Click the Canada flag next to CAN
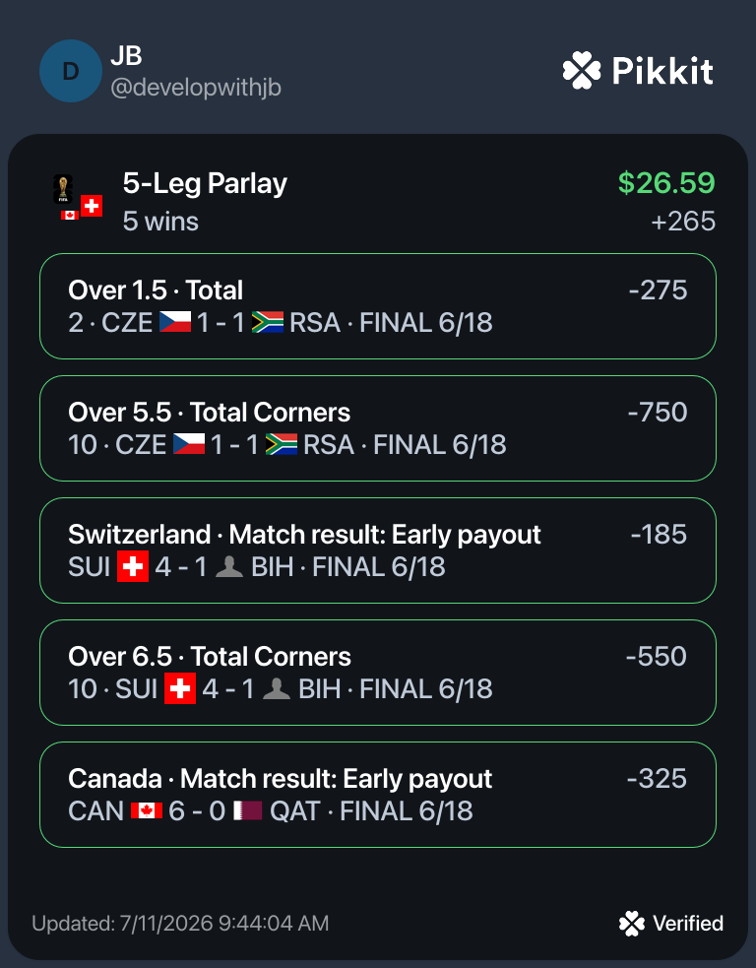This screenshot has width=756, height=968. (147, 810)
